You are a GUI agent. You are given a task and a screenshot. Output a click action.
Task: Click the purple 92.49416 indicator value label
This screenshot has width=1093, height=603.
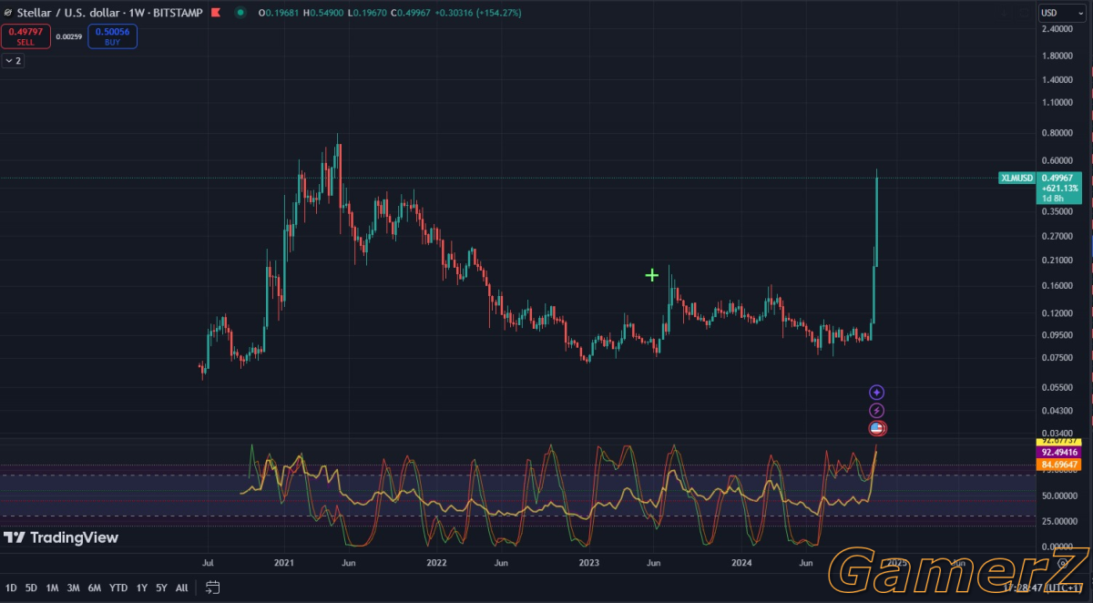tap(1058, 452)
